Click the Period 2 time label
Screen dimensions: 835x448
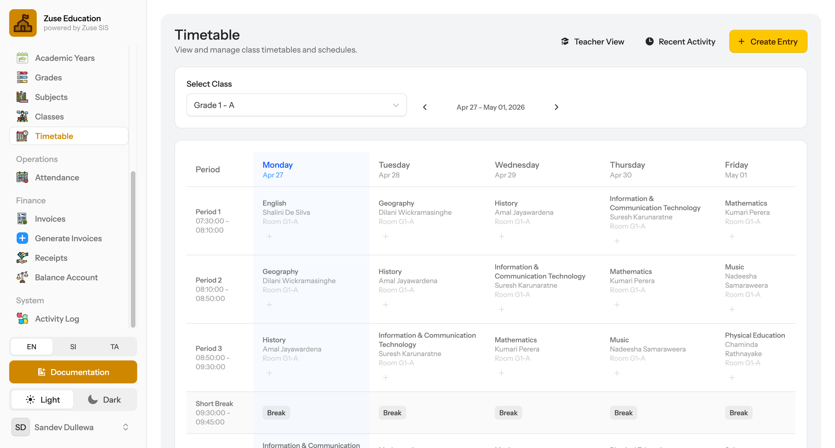click(212, 289)
